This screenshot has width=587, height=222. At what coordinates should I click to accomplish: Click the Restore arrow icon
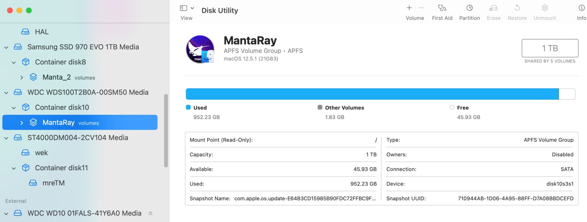pyautogui.click(x=517, y=8)
